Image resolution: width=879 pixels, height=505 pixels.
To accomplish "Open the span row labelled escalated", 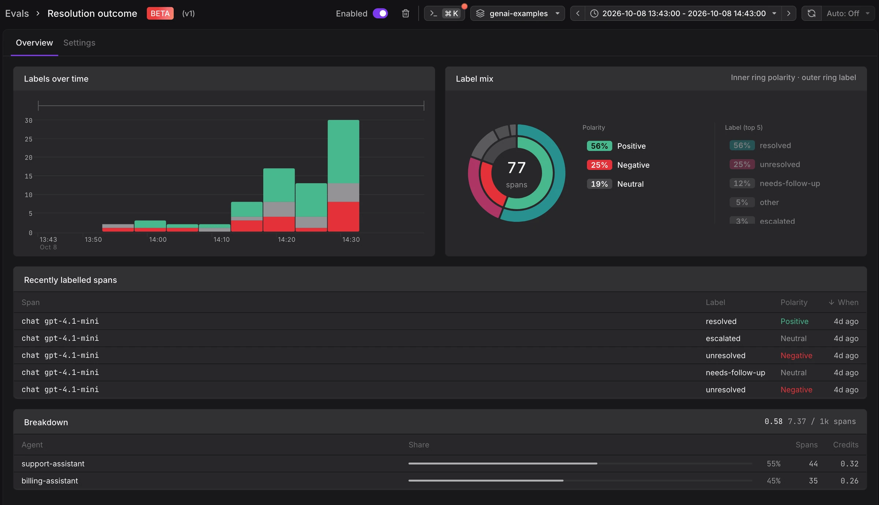I will [440, 339].
